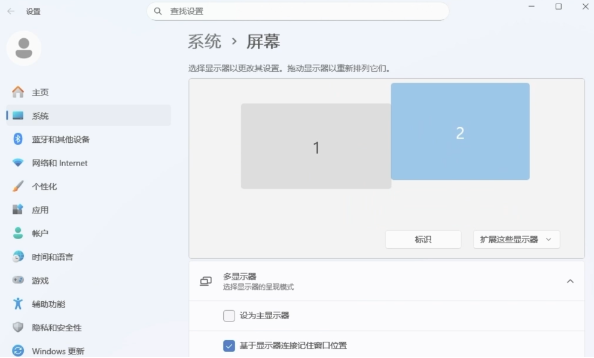Viewport: 594px width, 358px height.
Task: Click 系统 in the breadcrumb
Action: click(x=205, y=41)
